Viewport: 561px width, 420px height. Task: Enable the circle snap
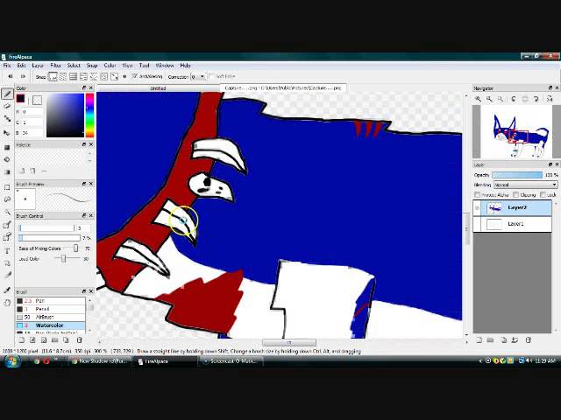point(103,76)
